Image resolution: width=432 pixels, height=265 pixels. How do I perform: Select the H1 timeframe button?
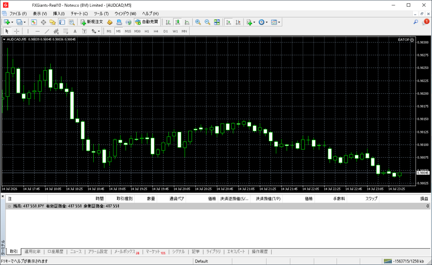pyautogui.click(x=146, y=31)
